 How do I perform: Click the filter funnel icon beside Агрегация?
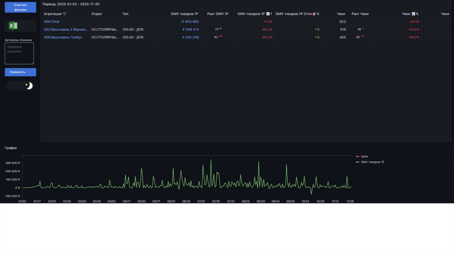pyautogui.click(x=64, y=14)
